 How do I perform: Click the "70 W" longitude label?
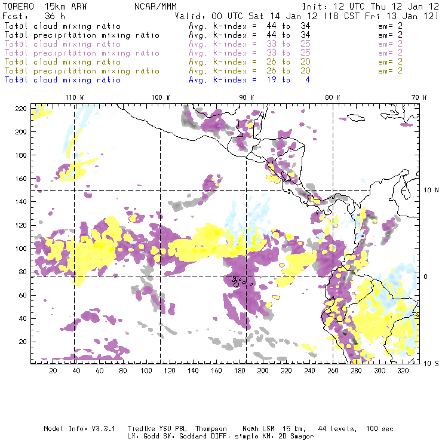[419, 97]
